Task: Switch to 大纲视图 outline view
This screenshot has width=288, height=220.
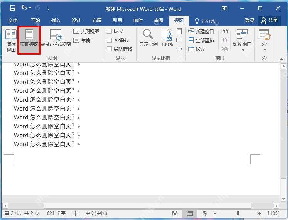Action: (86, 31)
